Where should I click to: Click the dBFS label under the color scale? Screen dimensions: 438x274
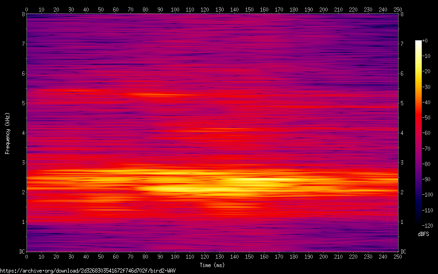point(423,234)
